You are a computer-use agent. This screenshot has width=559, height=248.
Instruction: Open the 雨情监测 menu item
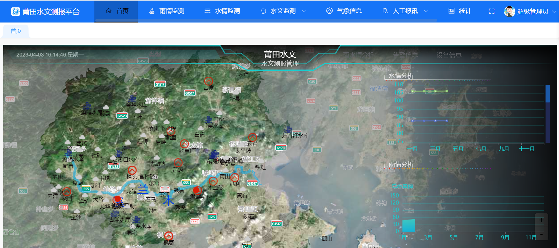click(167, 11)
